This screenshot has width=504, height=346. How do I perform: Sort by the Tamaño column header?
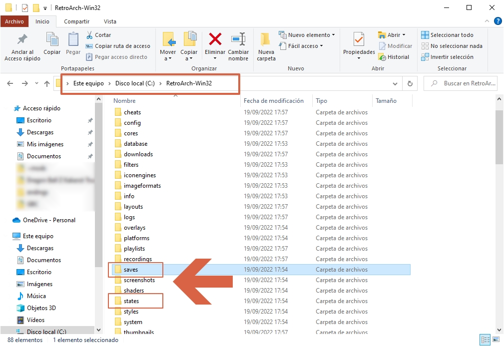[x=386, y=101]
